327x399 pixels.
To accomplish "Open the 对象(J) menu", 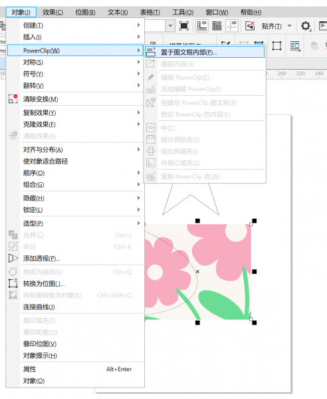I will [21, 12].
